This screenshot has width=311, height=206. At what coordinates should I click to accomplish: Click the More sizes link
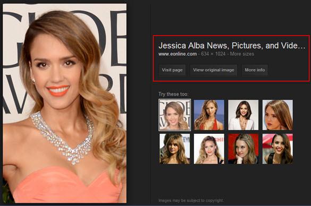pyautogui.click(x=242, y=54)
